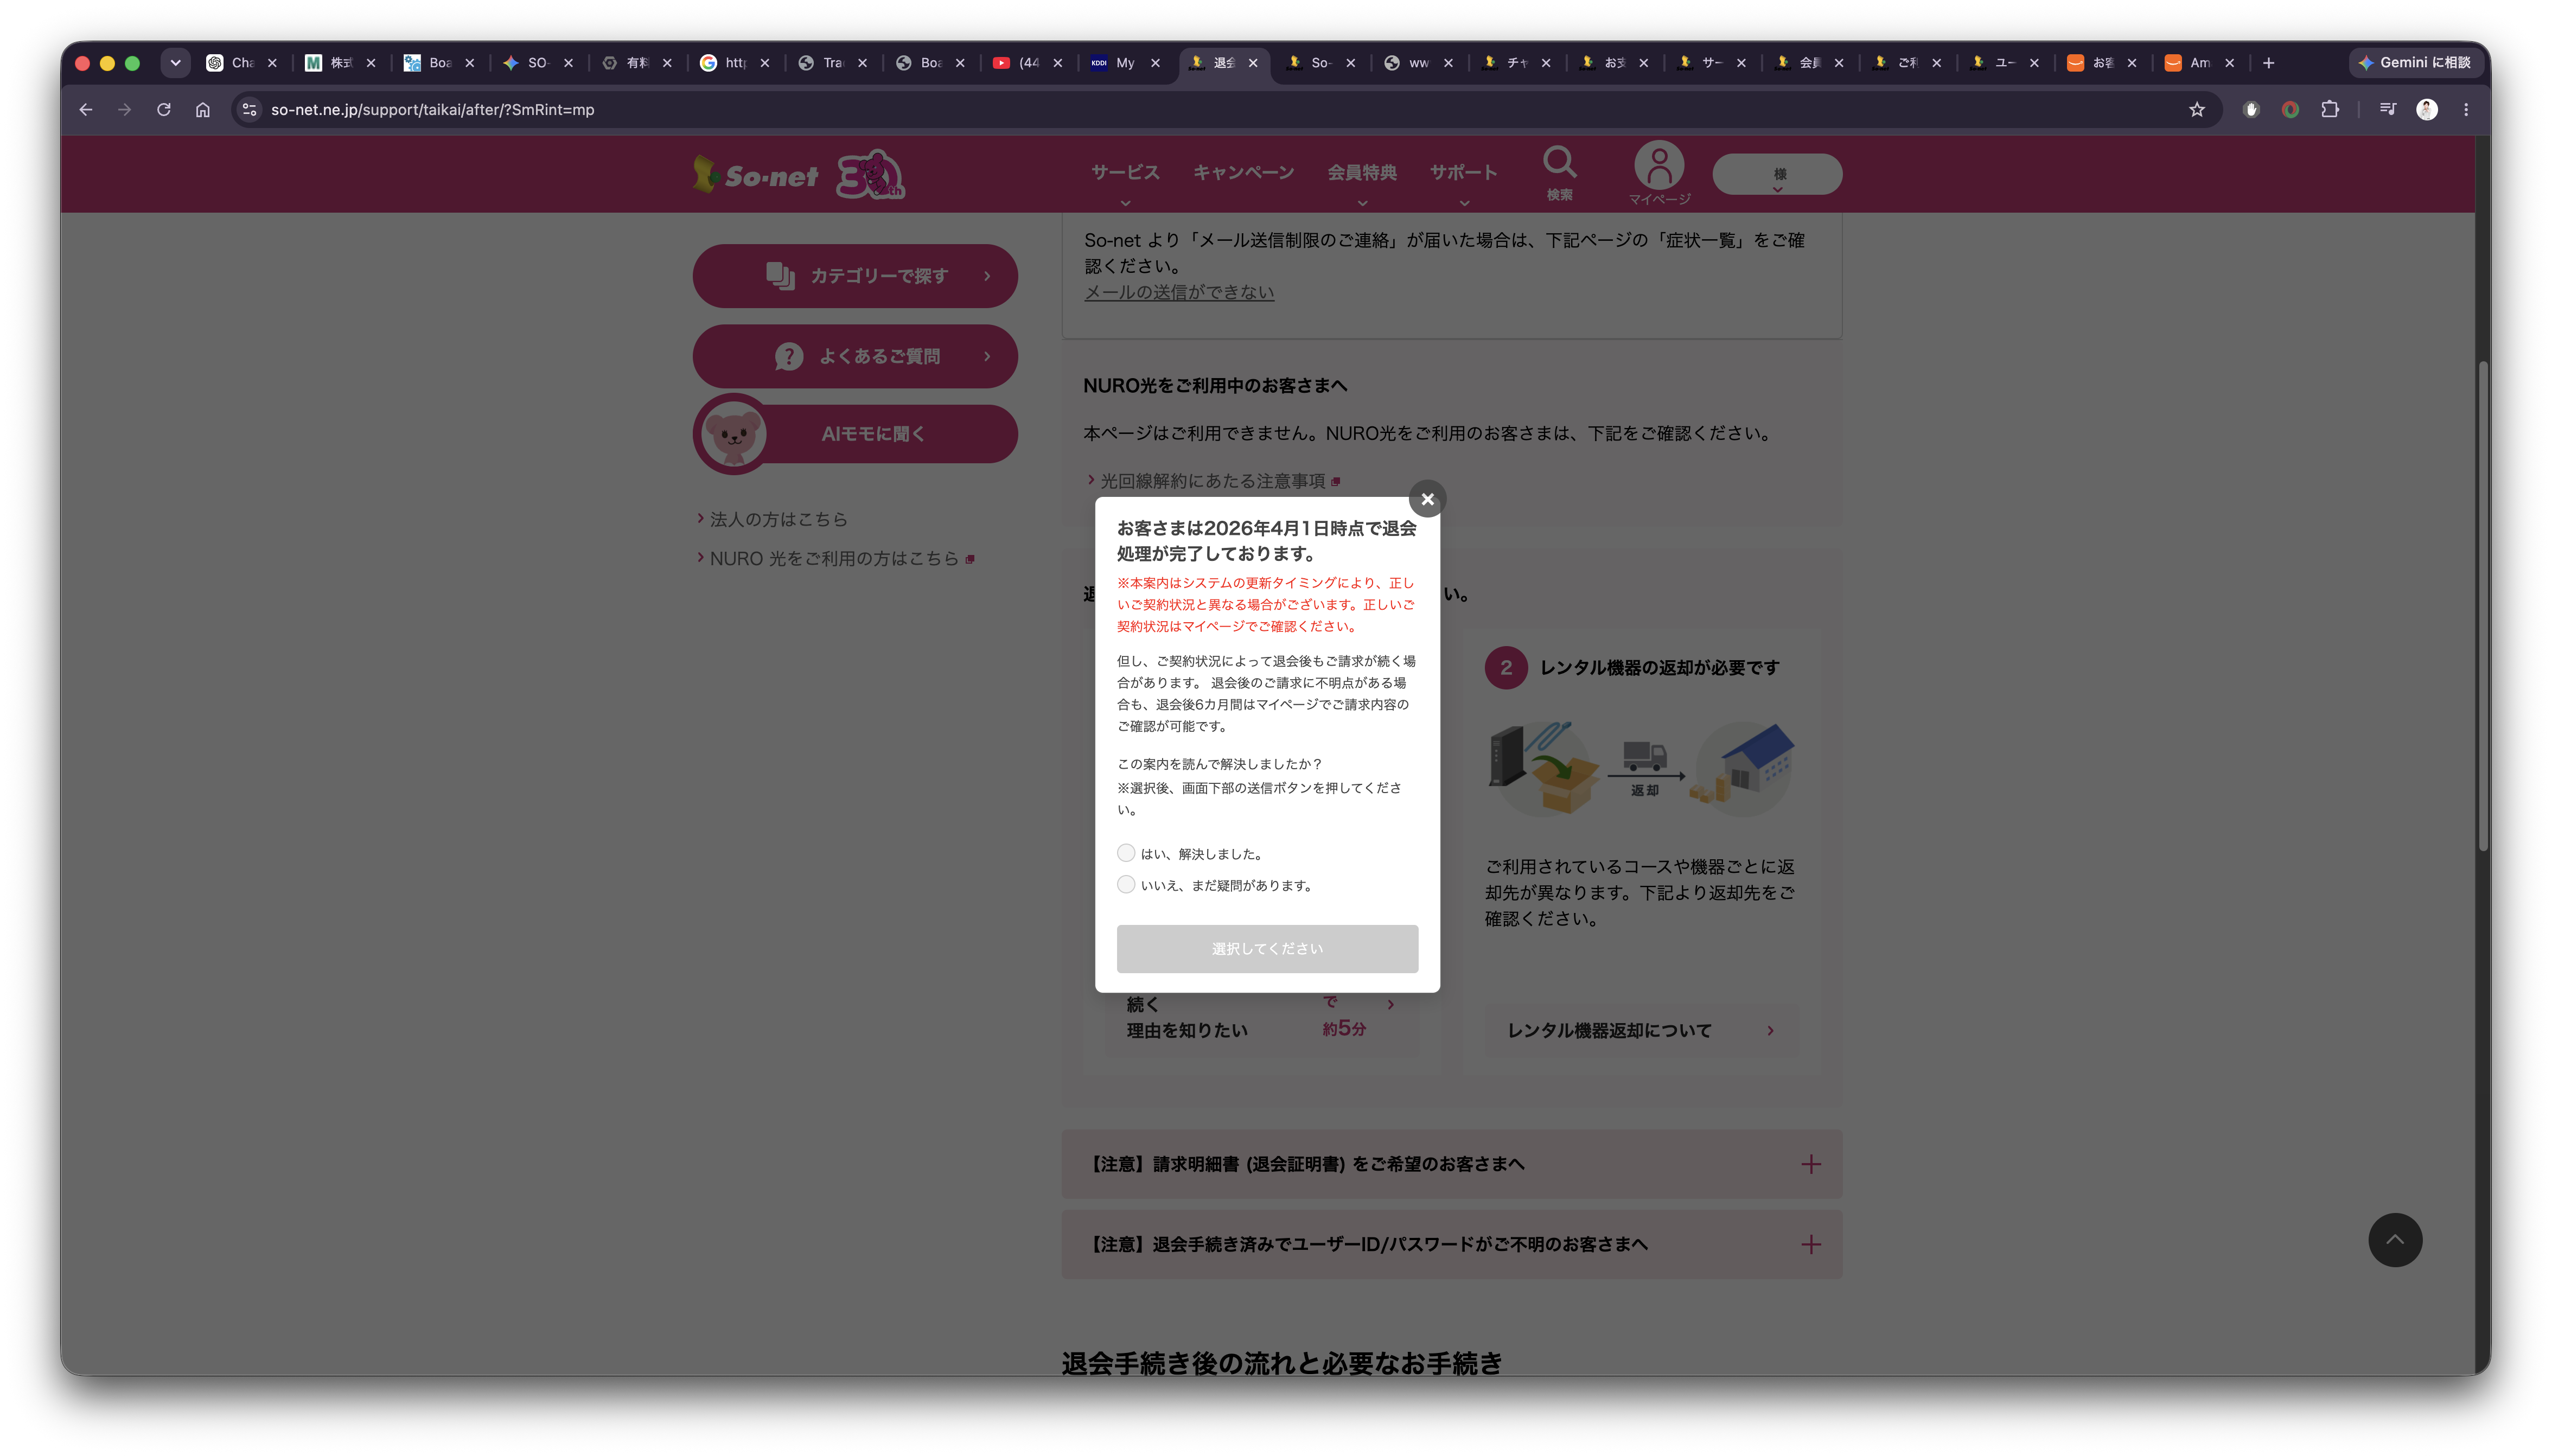
Task: Open the 法人の方はこちら link
Action: tap(778, 519)
